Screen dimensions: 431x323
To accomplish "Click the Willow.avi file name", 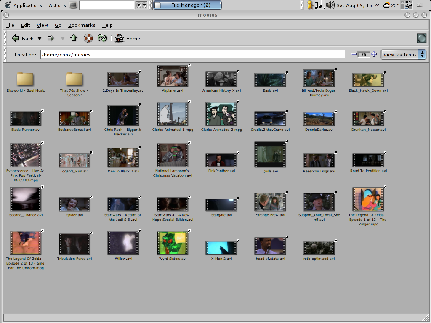I will (123, 259).
